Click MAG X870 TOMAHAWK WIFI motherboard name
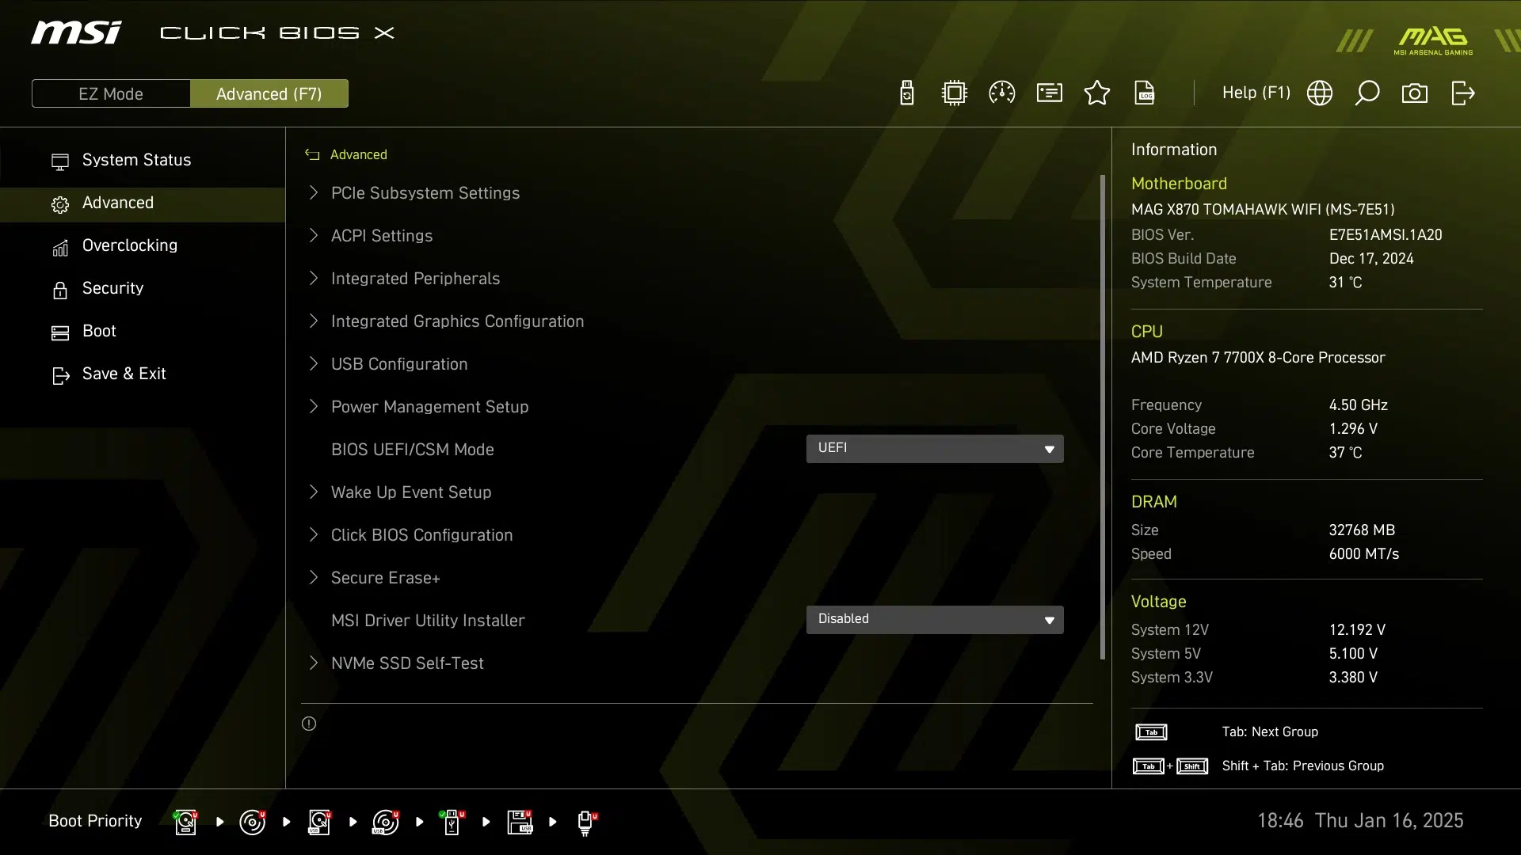 (x=1263, y=210)
